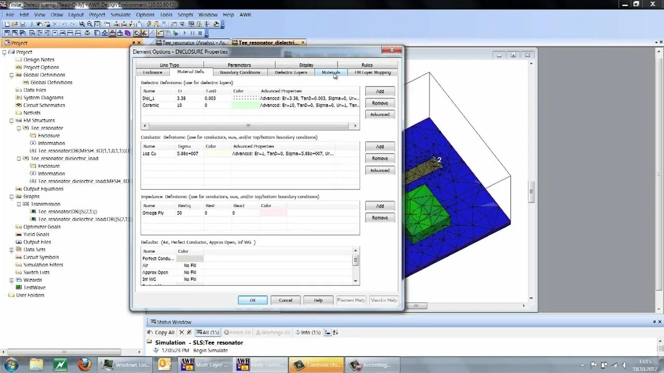
Task: Click the Zoom Out magnifier icon
Action: pyautogui.click(x=90, y=24)
